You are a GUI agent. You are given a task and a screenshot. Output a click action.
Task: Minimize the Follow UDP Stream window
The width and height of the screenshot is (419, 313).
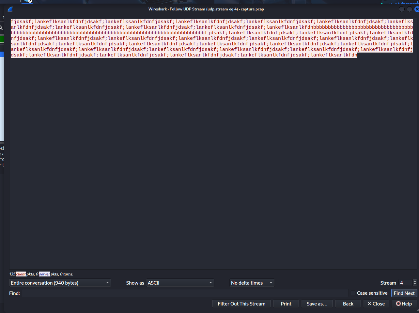(402, 9)
